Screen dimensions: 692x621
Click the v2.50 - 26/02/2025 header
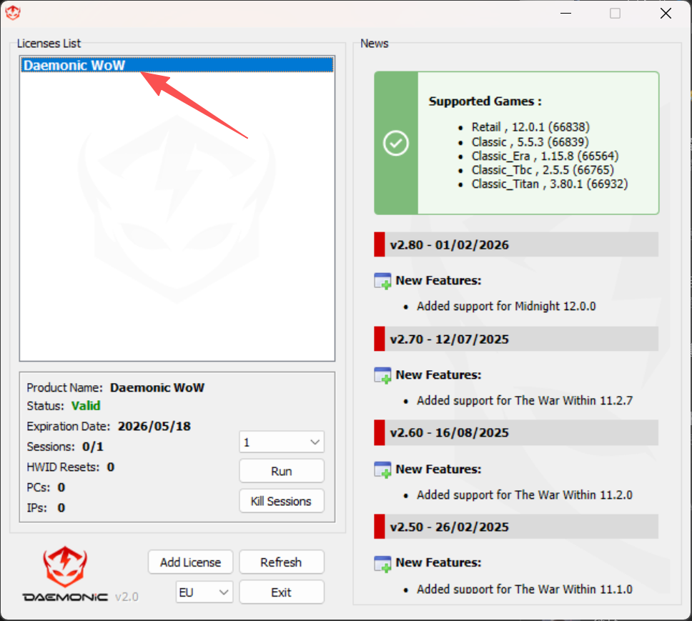tap(516, 527)
